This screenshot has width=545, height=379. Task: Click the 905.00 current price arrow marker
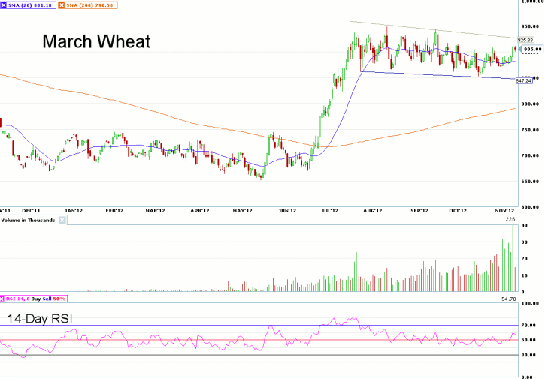(531, 49)
